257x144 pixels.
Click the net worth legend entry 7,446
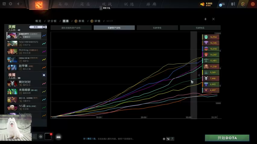tap(211, 78)
